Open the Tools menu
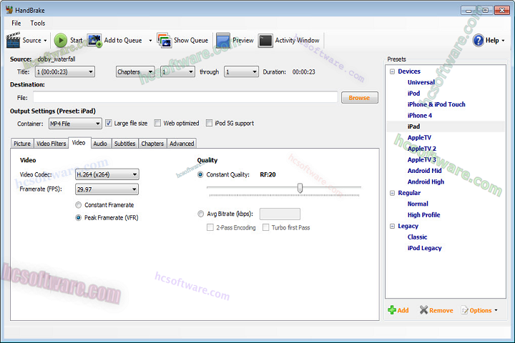The image size is (515, 343). point(38,24)
